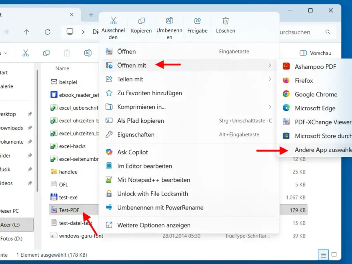
Task: Launch Ask Copilot for Test-PDF
Action: pyautogui.click(x=132, y=152)
